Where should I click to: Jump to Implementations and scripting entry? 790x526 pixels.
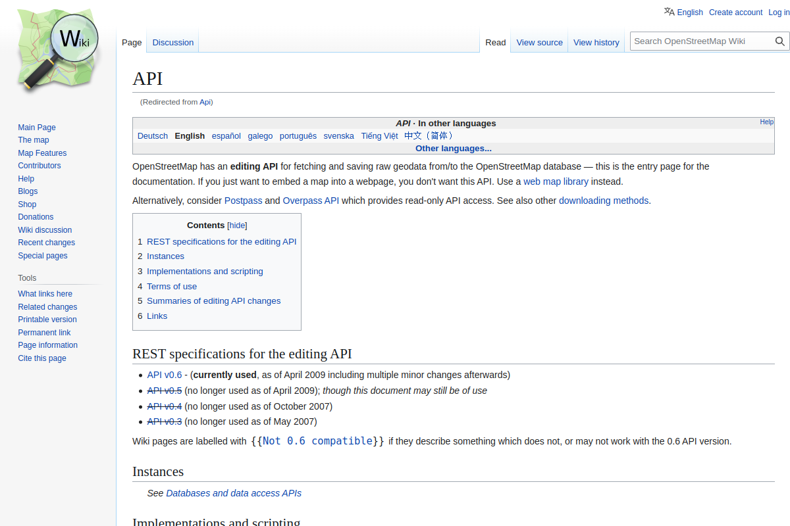205,272
